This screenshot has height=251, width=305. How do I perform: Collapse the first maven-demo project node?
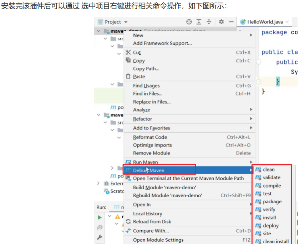click(x=98, y=31)
